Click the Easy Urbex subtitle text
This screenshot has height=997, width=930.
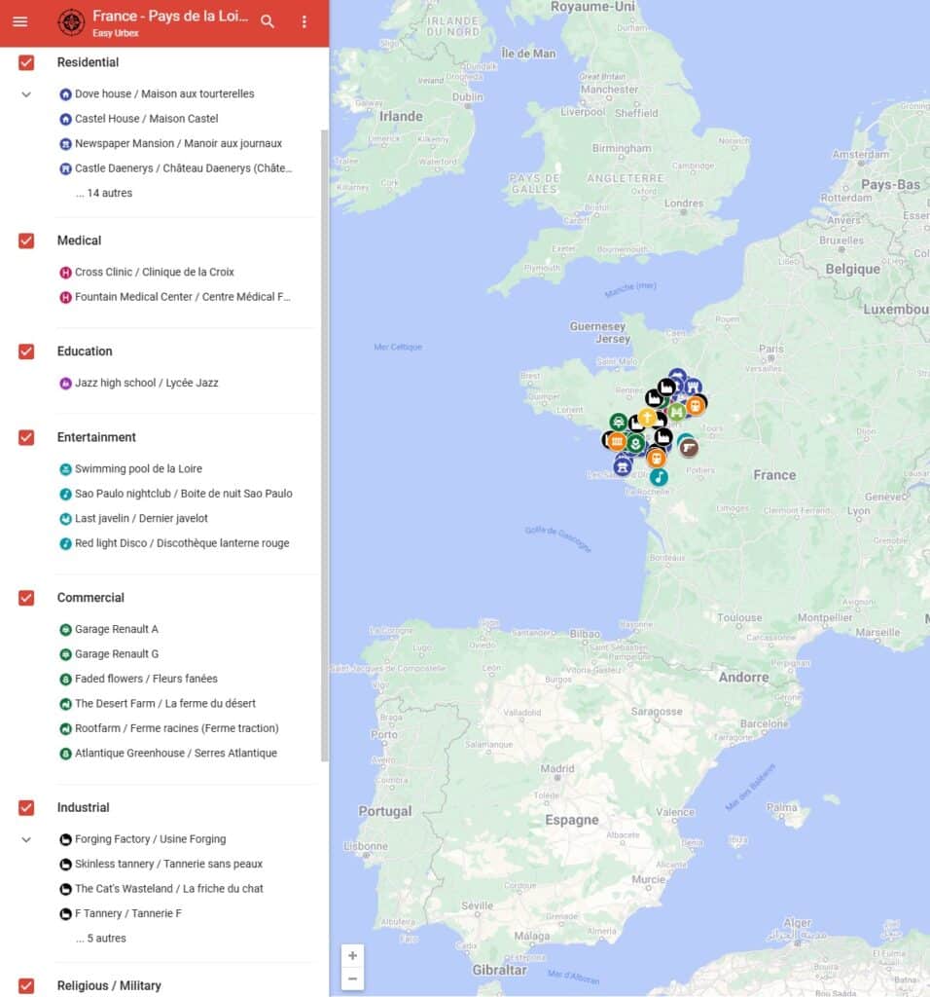pos(116,33)
